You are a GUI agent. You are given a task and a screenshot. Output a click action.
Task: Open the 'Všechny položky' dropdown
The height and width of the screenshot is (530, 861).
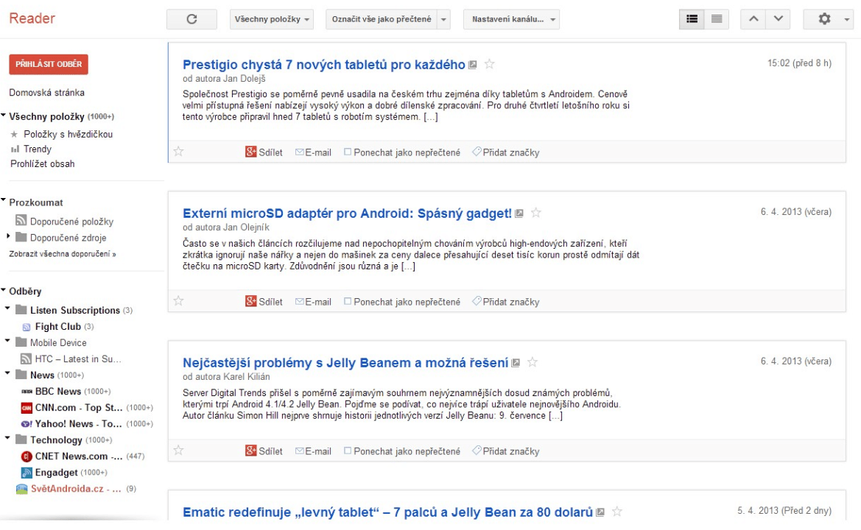pyautogui.click(x=271, y=19)
